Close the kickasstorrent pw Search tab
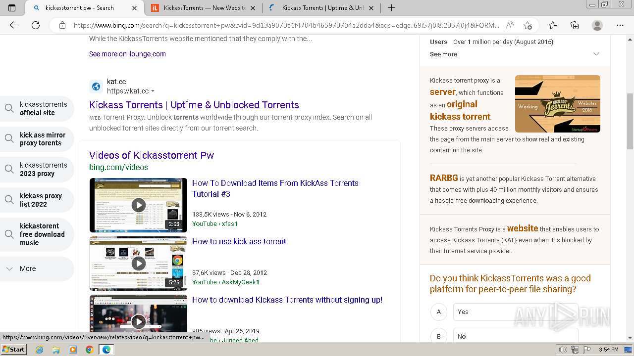The height and width of the screenshot is (356, 634). (135, 8)
